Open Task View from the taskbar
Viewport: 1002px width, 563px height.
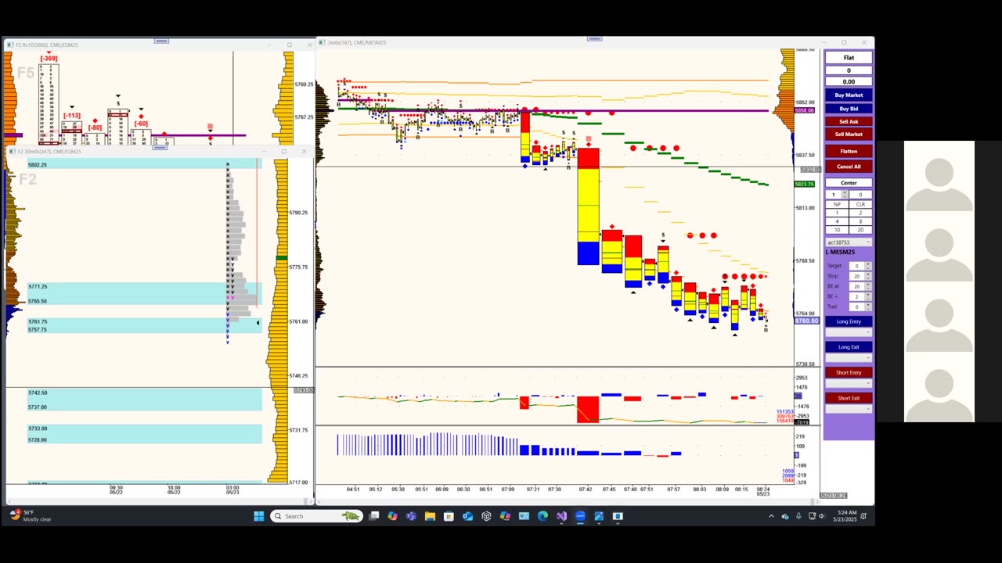coord(374,516)
